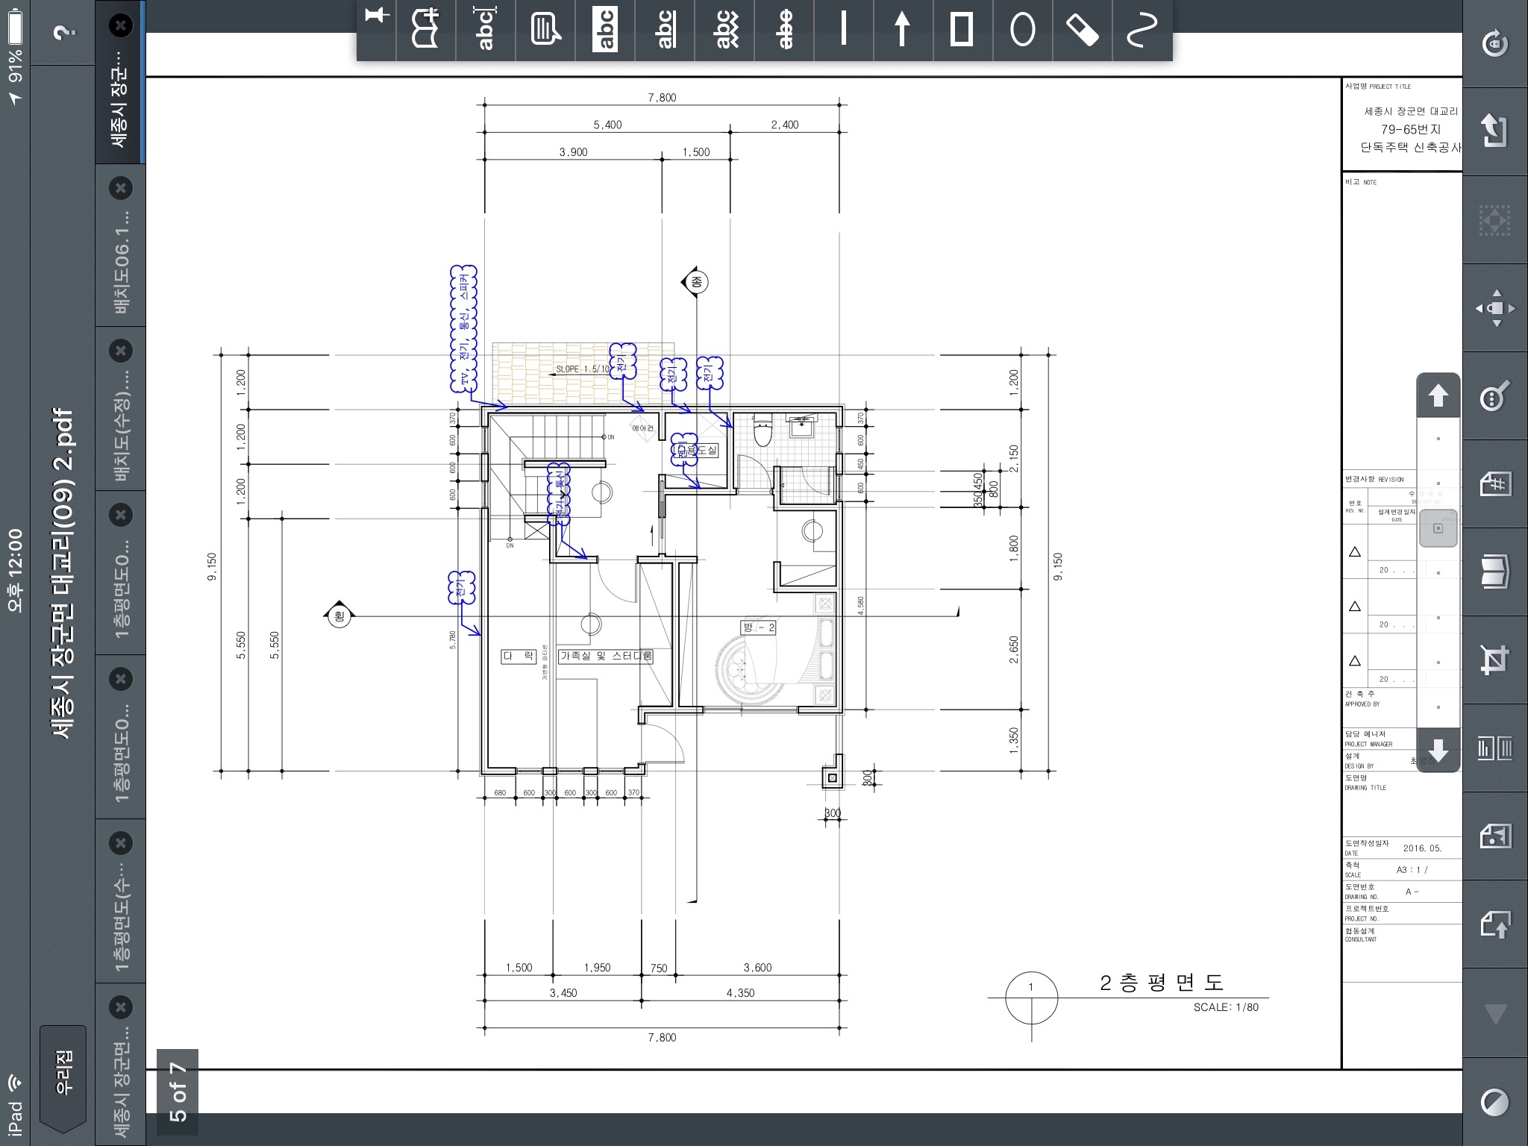Click the page scroller thumb handle
This screenshot has height=1146, width=1528.
(1438, 528)
